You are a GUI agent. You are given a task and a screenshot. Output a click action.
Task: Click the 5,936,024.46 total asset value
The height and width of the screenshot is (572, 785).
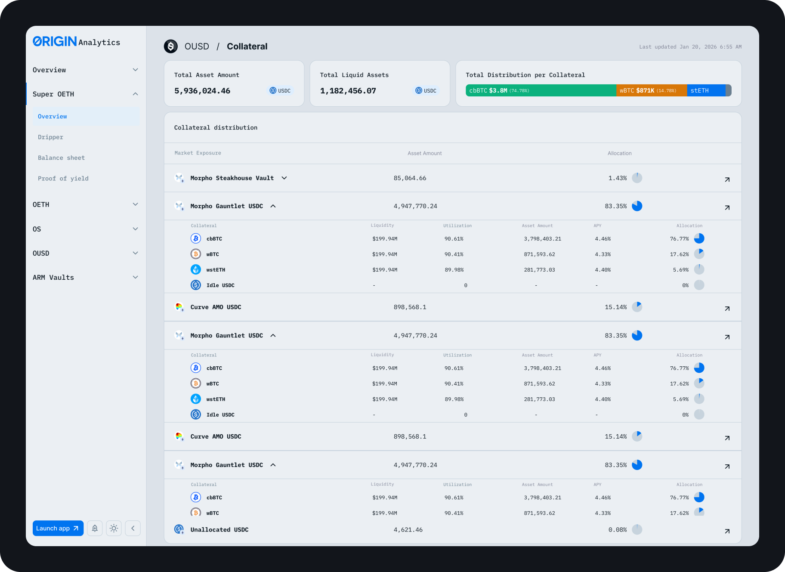pyautogui.click(x=202, y=90)
